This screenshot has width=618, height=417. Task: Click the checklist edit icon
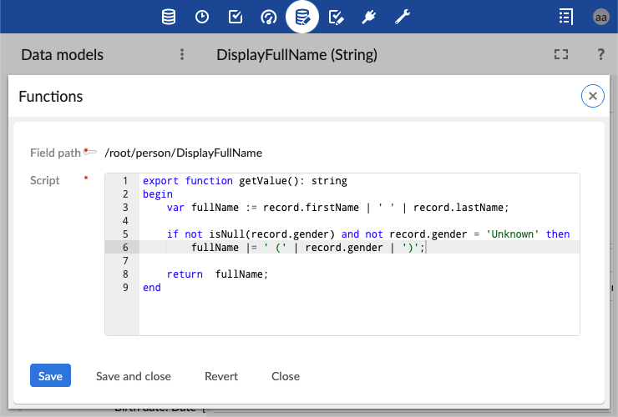[x=336, y=17]
